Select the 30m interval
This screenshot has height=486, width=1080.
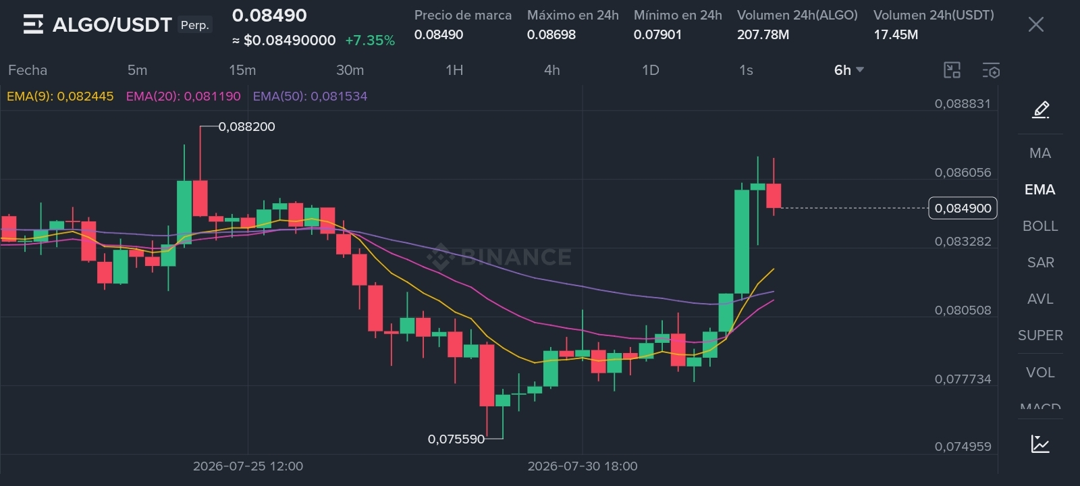[x=350, y=70]
